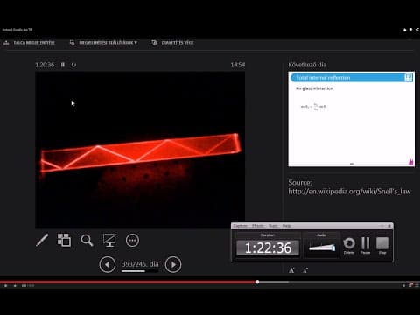This screenshot has width=420, height=315.
Task: Open the display settings dropdown
Action: click(x=108, y=43)
